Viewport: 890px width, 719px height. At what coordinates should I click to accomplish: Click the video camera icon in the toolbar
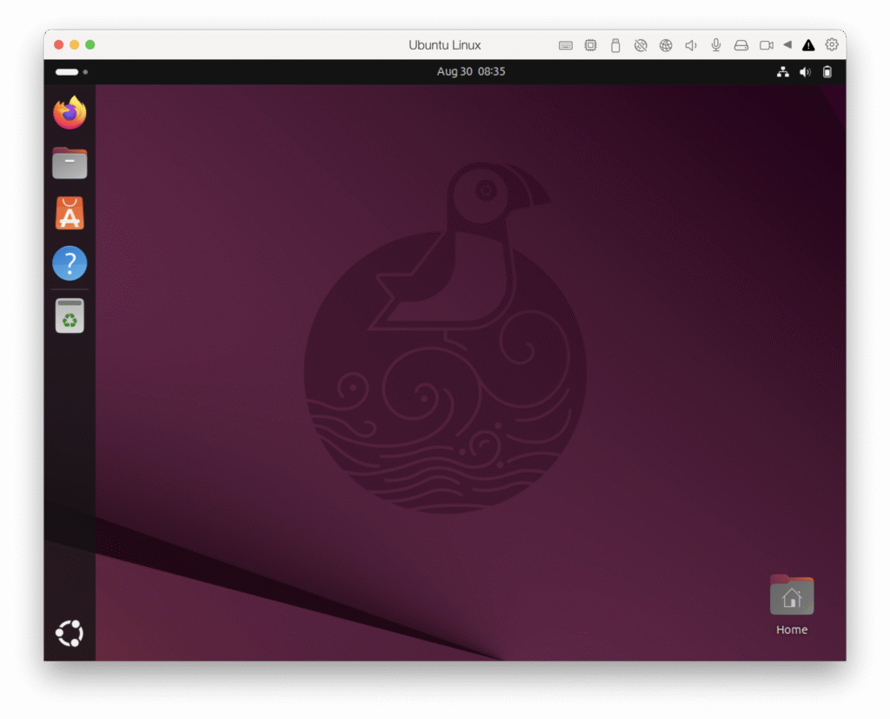click(767, 45)
